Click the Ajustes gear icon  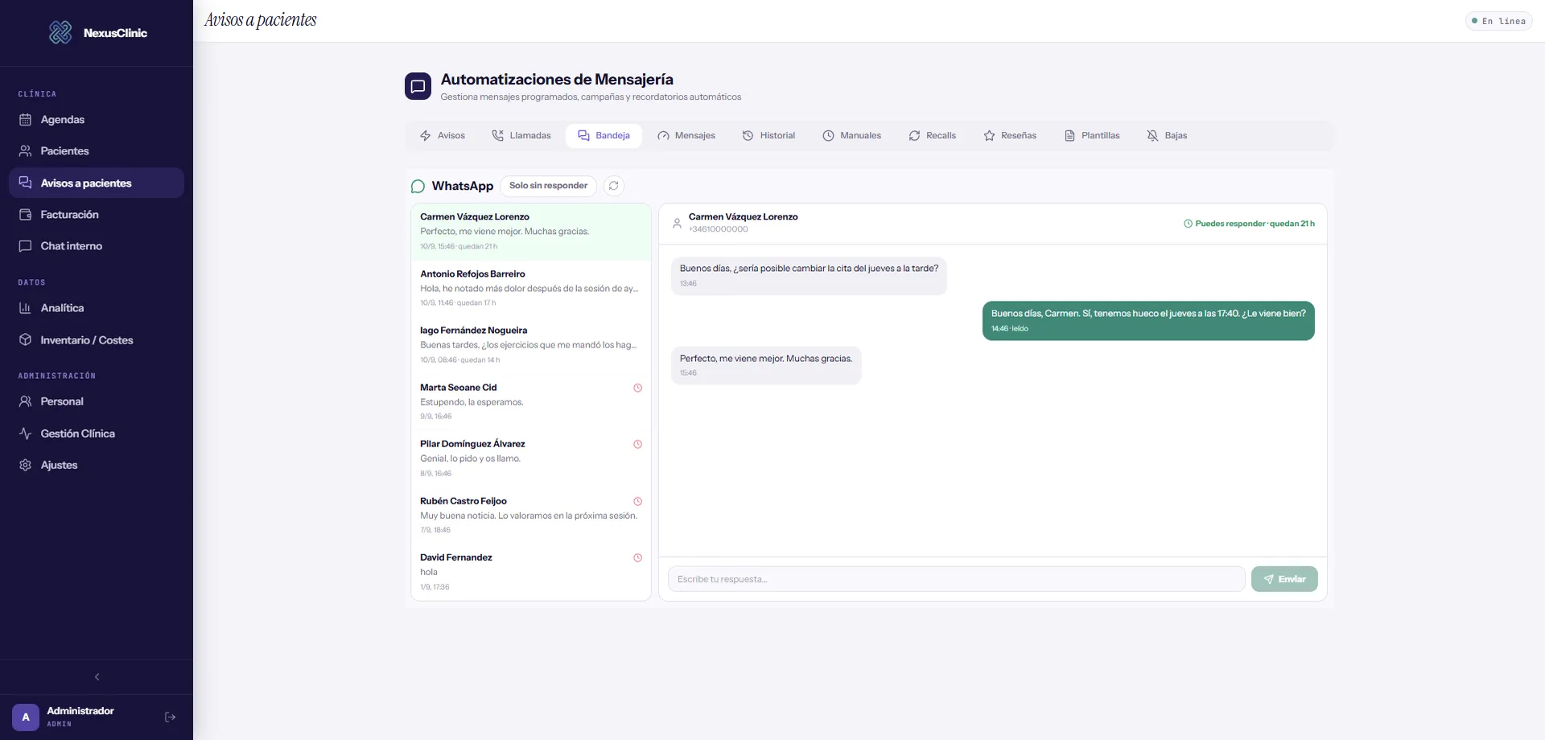25,465
